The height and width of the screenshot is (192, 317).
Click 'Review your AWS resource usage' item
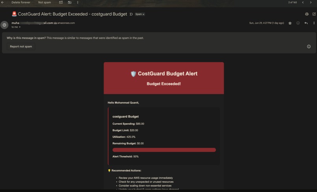point(146,178)
